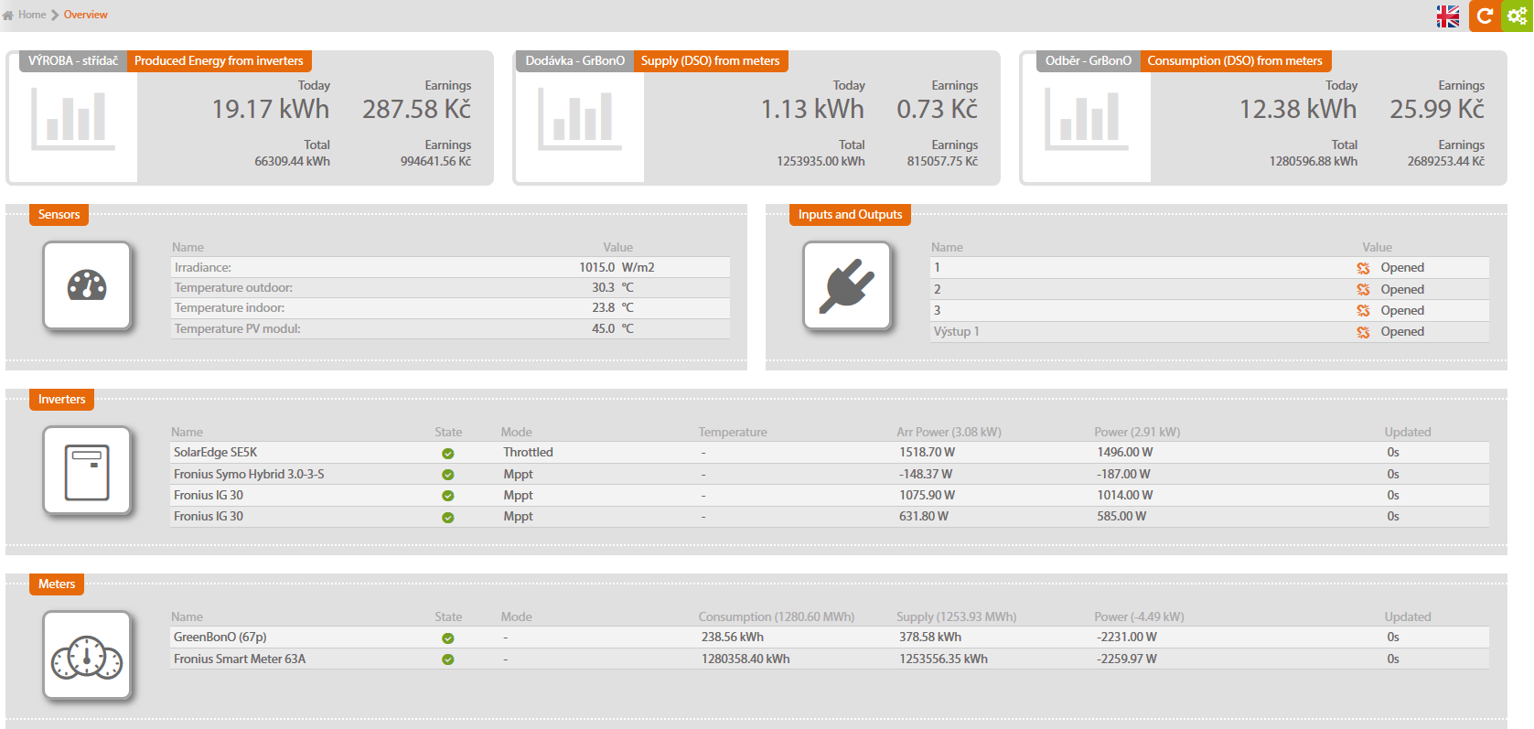The image size is (1534, 729).
Task: Go to the Home breadcrumb link
Action: pos(32,15)
